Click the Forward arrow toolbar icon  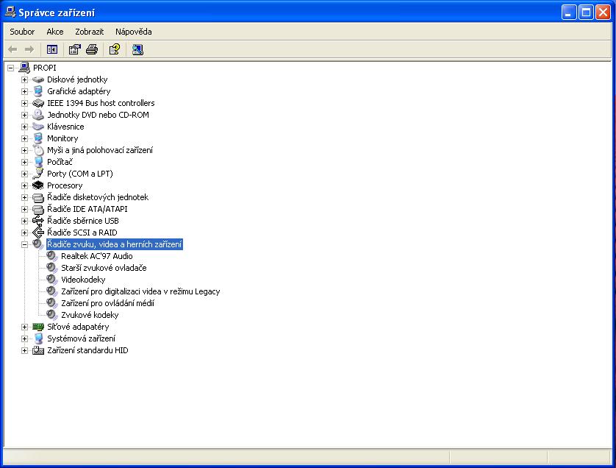[x=29, y=49]
